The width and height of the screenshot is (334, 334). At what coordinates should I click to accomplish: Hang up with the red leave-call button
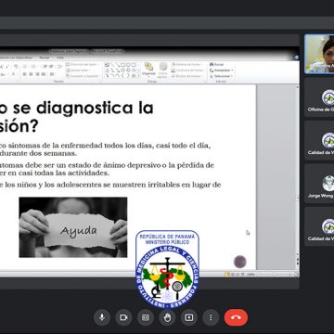[x=236, y=317]
